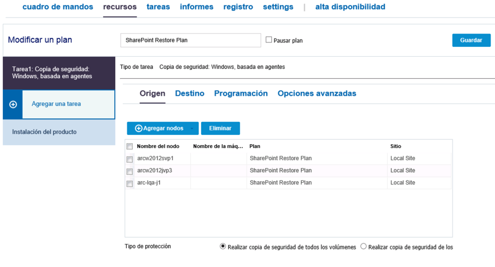This screenshot has height=267, width=495.
Task: Open the Opciones avanzadas sub-tab
Action: tap(317, 93)
